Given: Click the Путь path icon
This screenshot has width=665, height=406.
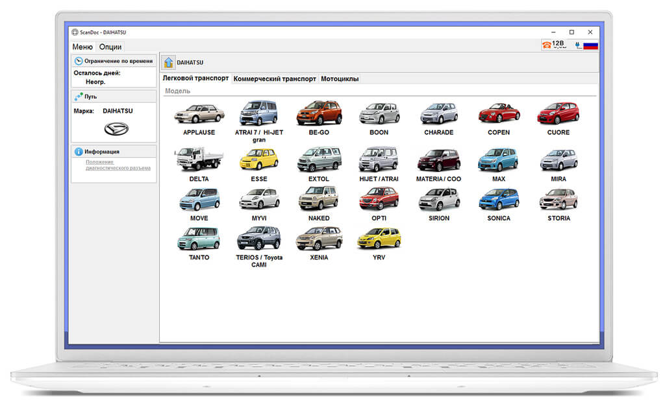Looking at the screenshot, I should (79, 97).
